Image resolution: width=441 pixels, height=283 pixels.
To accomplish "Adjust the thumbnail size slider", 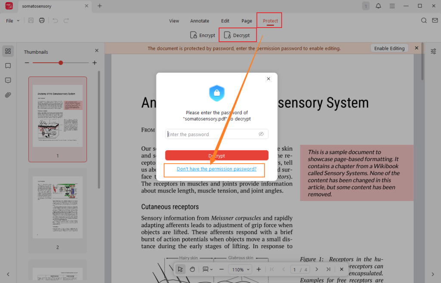I will [x=60, y=63].
